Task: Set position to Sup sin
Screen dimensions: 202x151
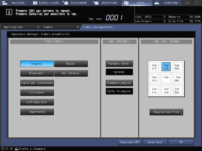Action: (x=154, y=67)
